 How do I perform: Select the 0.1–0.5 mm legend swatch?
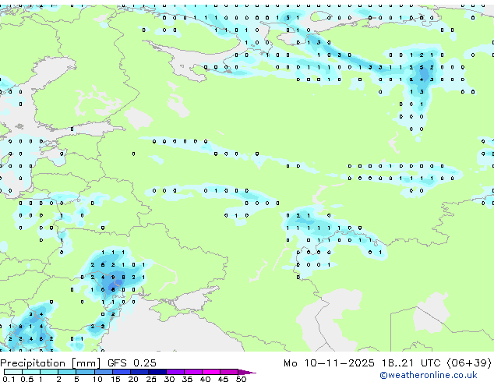click(13, 372)
